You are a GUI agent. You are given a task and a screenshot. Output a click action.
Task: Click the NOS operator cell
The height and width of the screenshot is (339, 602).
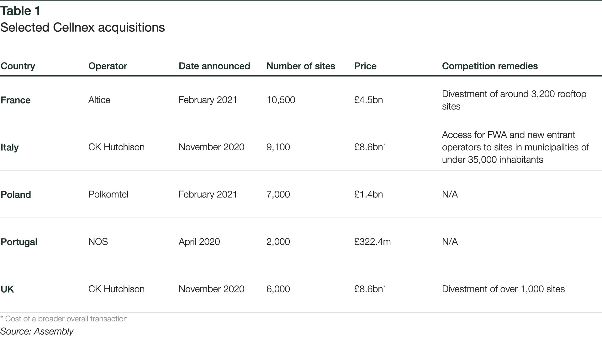point(98,242)
